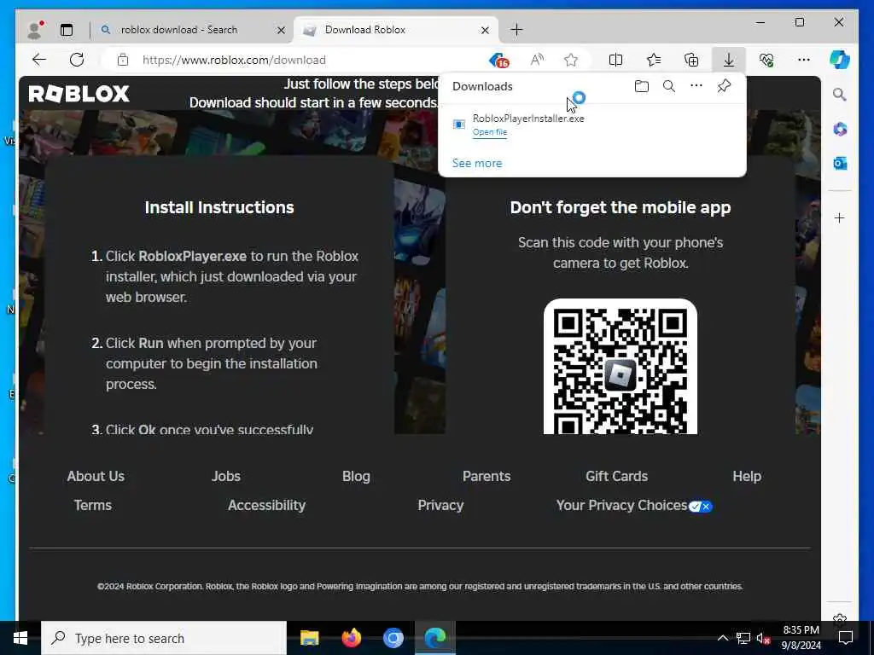This screenshot has height=655, width=874.
Task: Open Browser essentials heart icon
Action: (766, 60)
